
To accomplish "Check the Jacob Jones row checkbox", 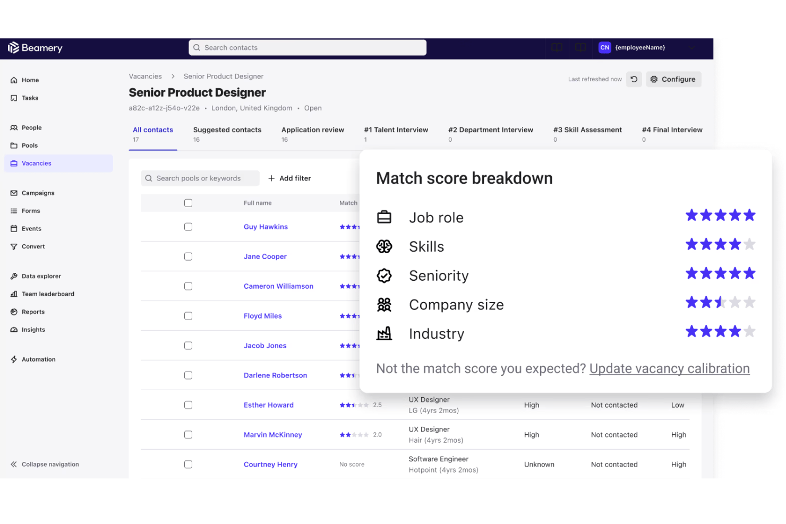I will 188,346.
